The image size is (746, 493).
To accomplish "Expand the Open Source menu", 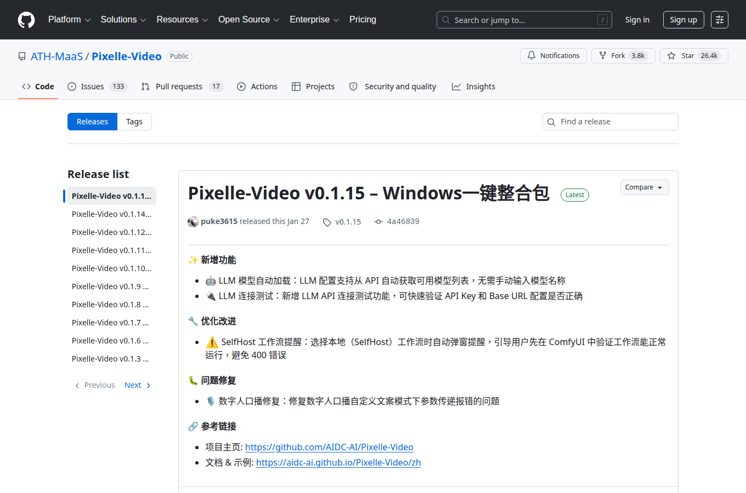I will coord(248,20).
